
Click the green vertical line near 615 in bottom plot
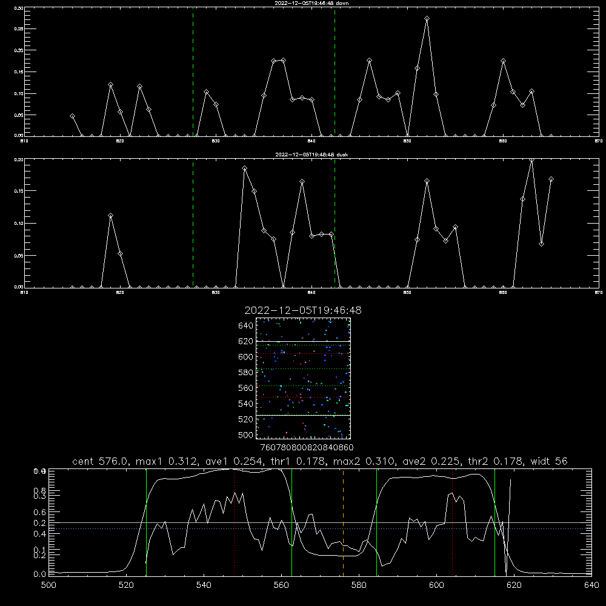point(494,522)
